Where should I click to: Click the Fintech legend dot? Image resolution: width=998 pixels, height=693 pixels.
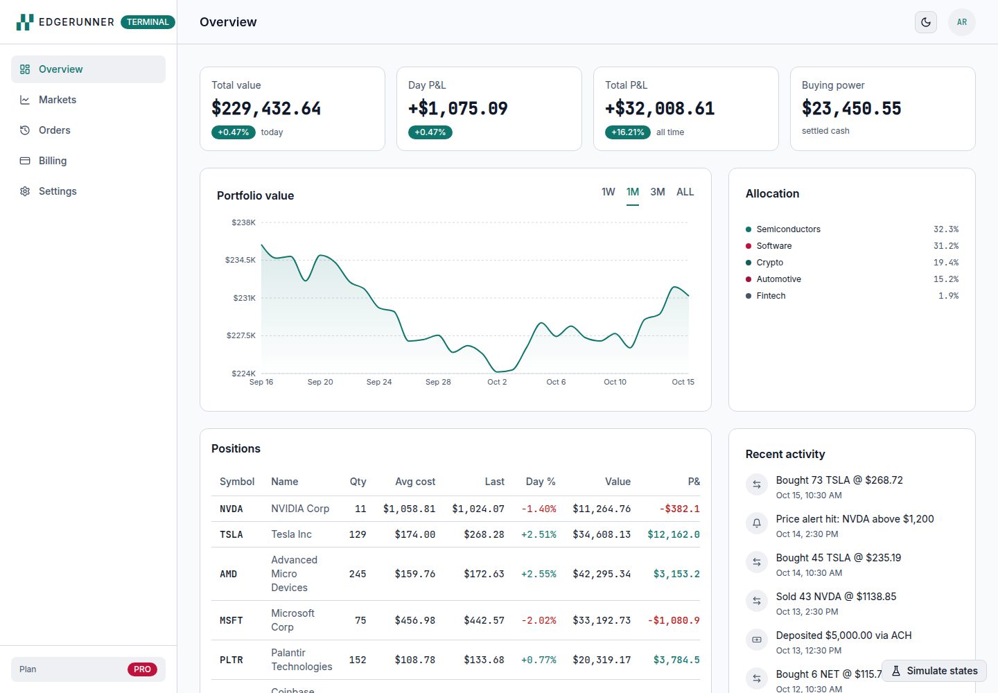[748, 296]
